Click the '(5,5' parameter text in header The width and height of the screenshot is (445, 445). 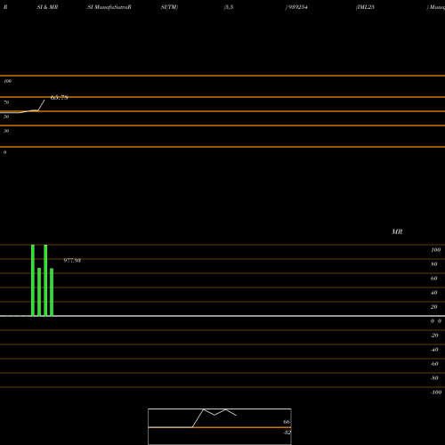(x=229, y=7)
